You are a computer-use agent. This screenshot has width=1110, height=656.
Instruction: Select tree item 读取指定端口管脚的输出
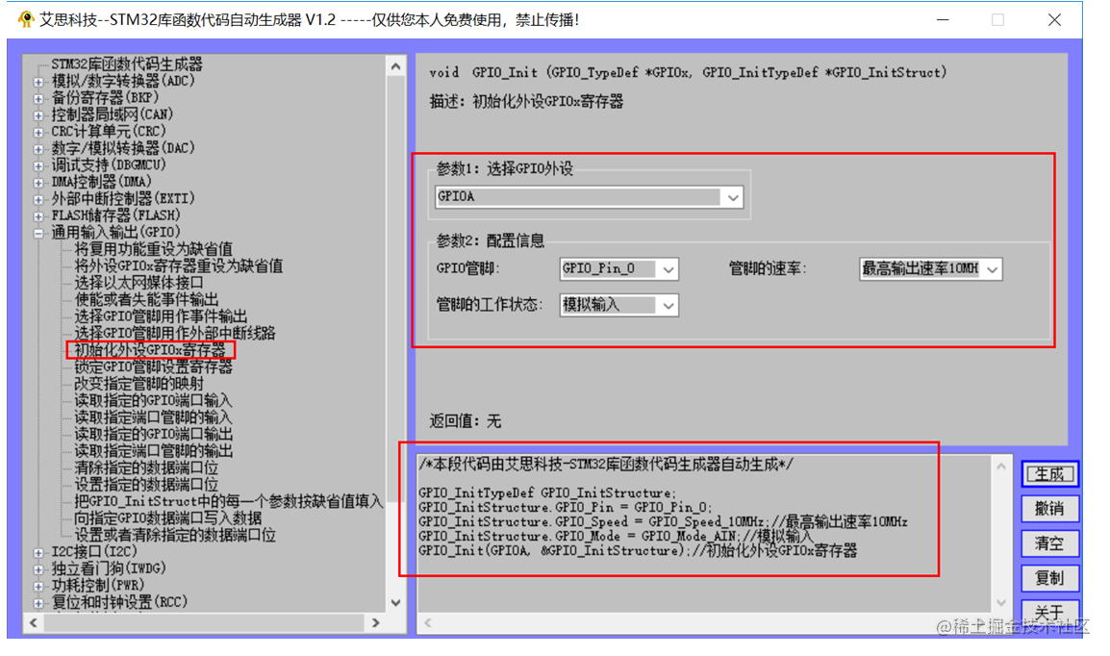(154, 451)
